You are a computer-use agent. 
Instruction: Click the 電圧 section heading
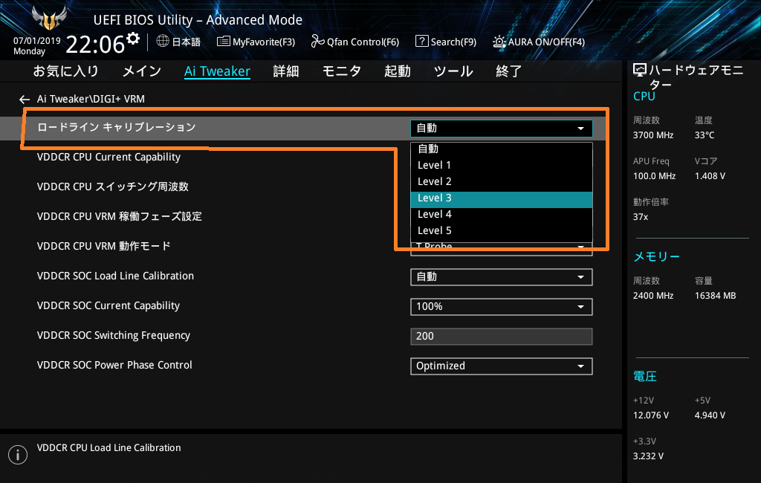(x=645, y=377)
